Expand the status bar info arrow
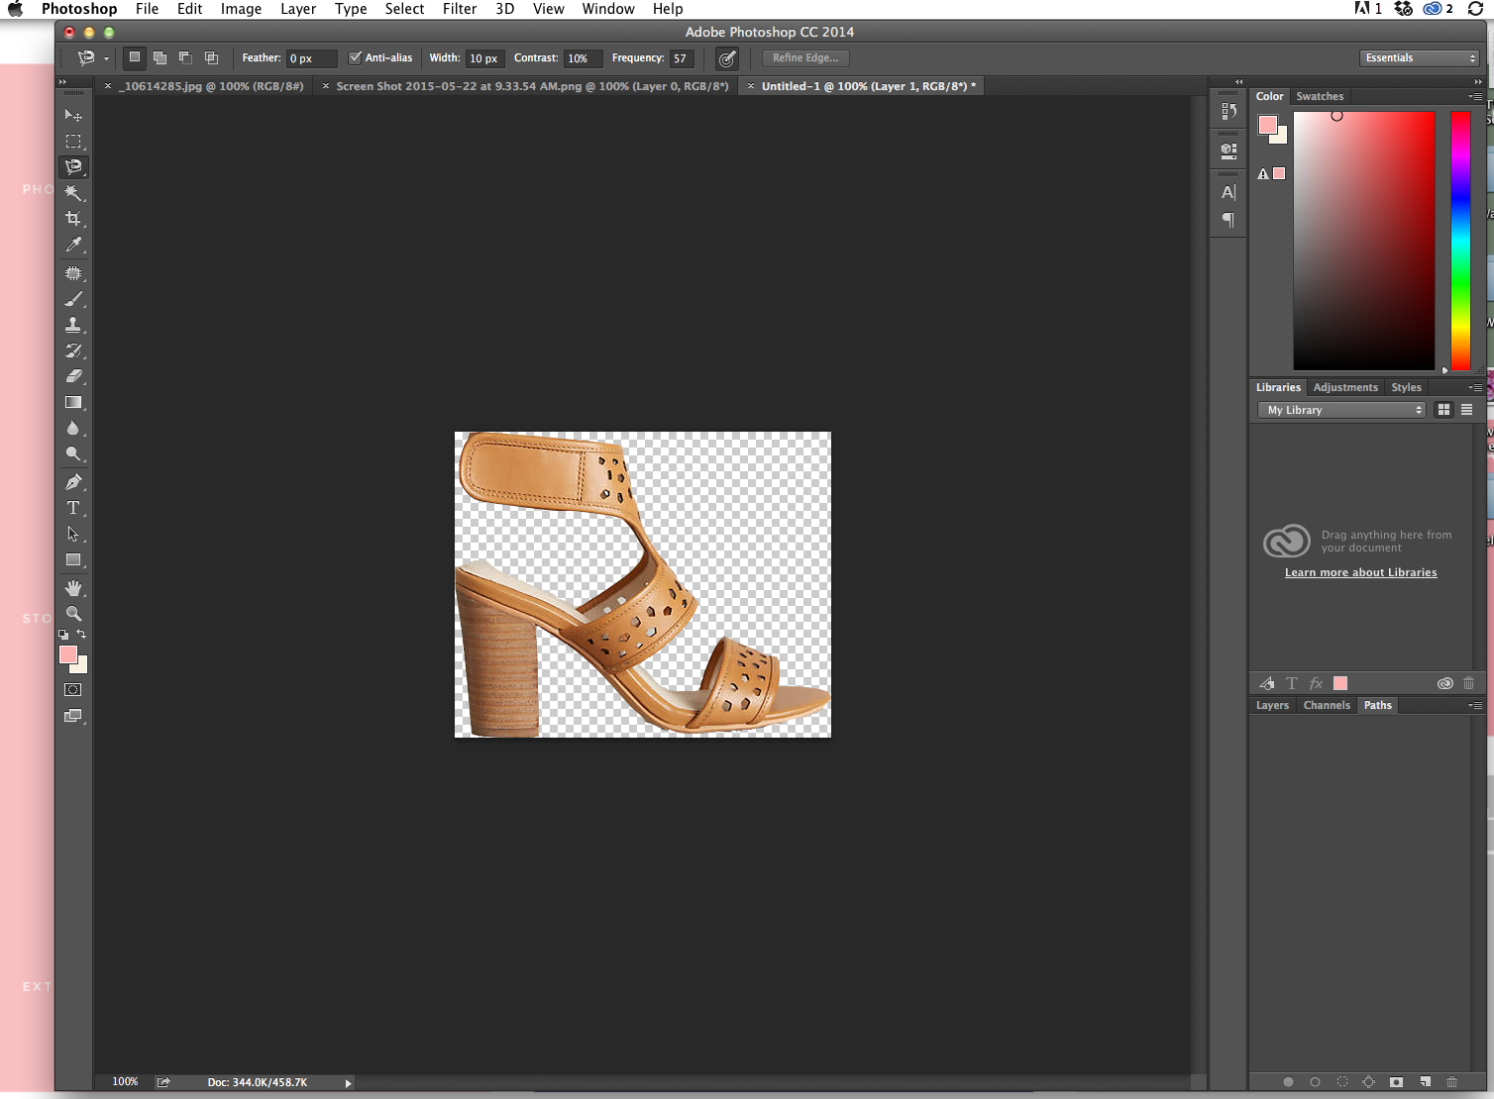 click(x=348, y=1083)
